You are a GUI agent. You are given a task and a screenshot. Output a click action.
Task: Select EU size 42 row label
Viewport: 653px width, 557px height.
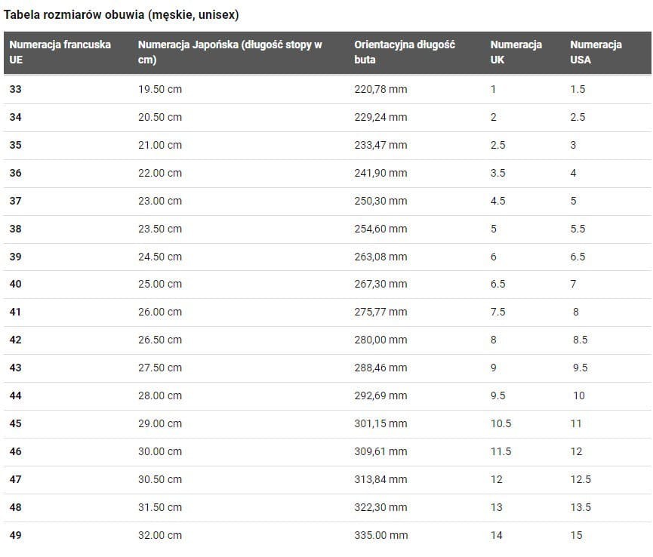[x=16, y=340]
